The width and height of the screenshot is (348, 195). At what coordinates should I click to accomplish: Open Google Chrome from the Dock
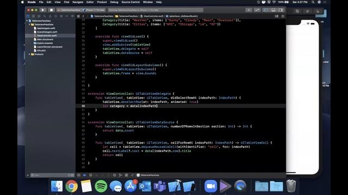coord(71,186)
